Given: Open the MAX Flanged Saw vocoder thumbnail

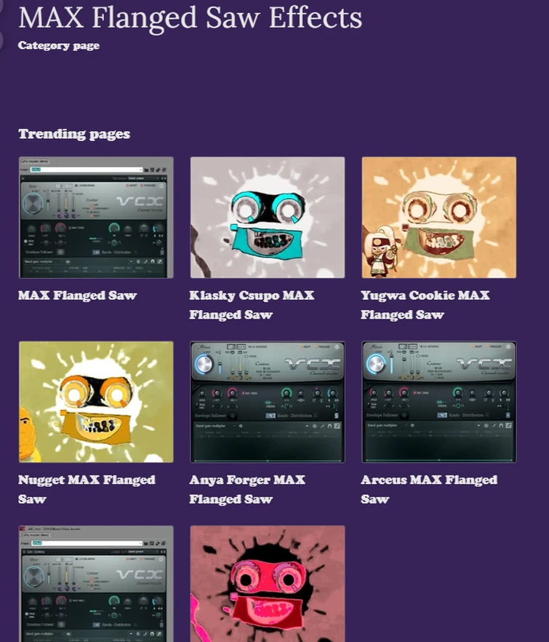Looking at the screenshot, I should [x=96, y=218].
